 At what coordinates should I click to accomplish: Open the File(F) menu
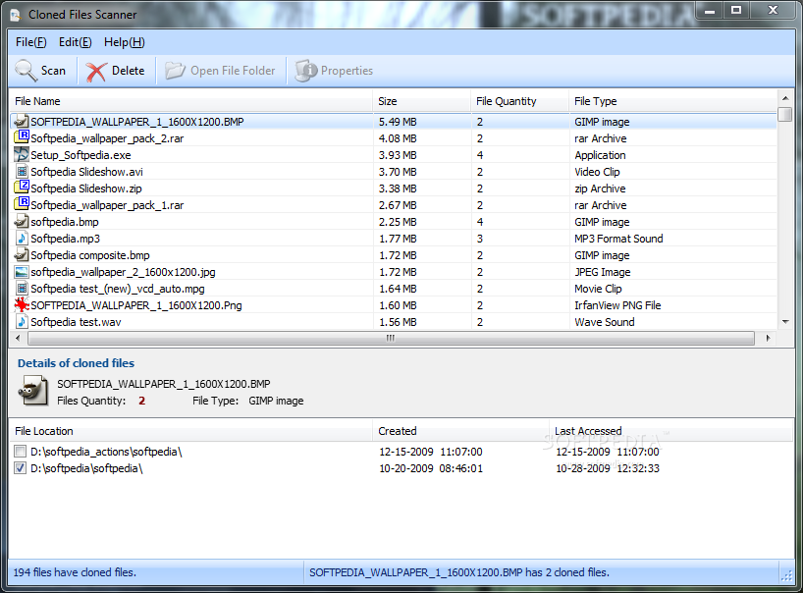(30, 42)
